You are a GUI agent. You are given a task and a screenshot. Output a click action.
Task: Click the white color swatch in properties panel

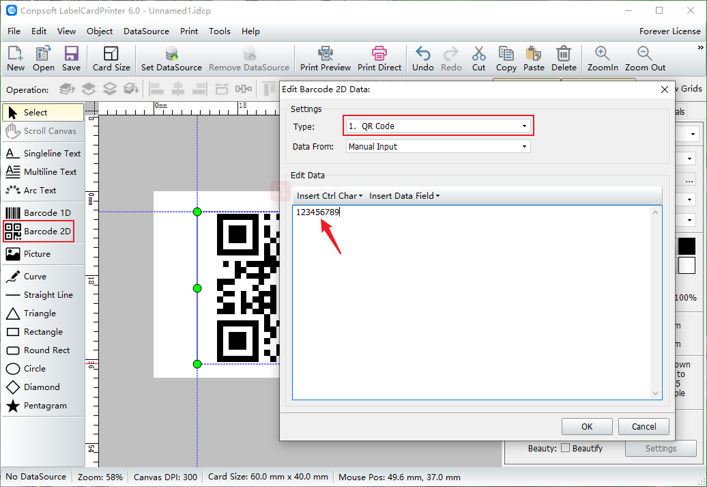(687, 266)
